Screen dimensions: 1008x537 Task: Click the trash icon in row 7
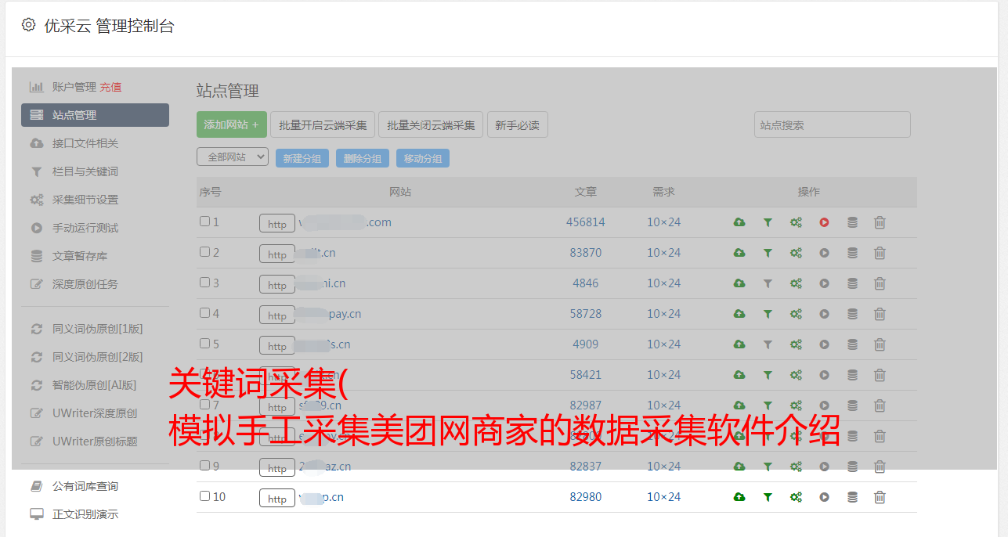pyautogui.click(x=880, y=405)
